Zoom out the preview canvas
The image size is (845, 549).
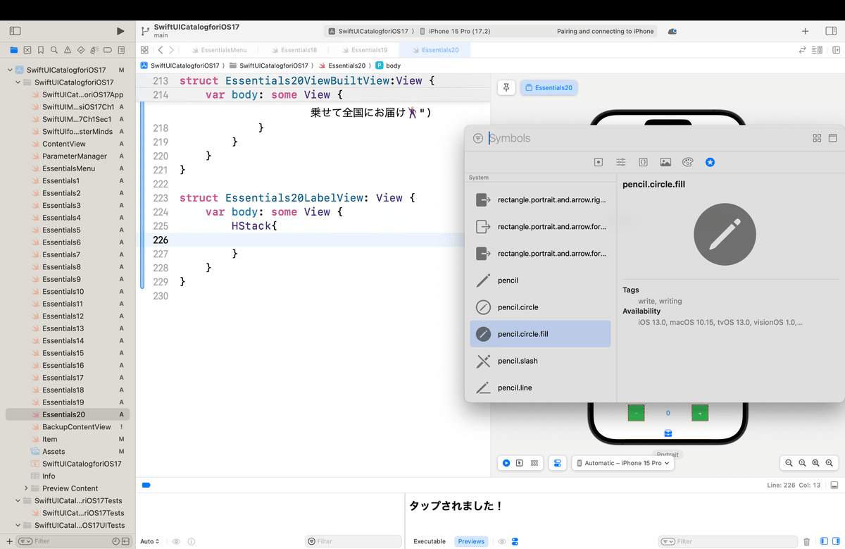(x=789, y=463)
